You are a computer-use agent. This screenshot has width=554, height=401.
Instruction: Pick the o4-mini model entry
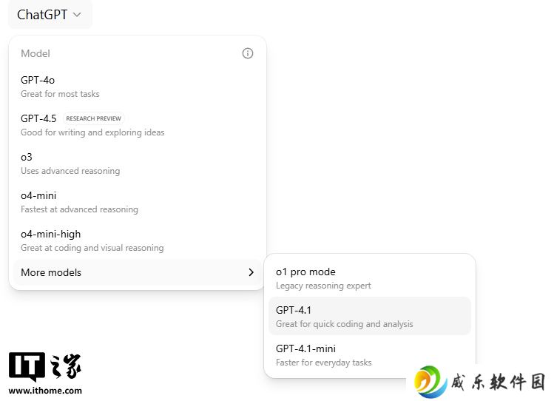(137, 202)
